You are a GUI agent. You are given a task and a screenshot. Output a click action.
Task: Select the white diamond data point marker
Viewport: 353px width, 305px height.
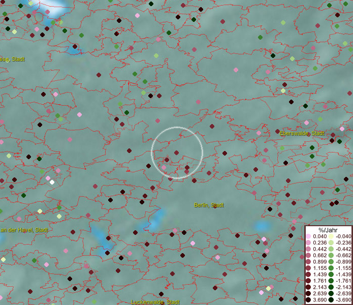click(52, 182)
